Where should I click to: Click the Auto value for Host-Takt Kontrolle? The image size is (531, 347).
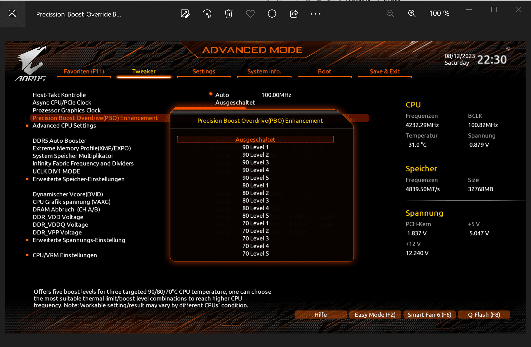[222, 95]
